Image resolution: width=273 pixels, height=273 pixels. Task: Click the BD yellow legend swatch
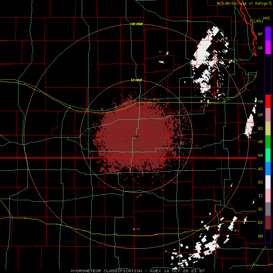point(268,129)
